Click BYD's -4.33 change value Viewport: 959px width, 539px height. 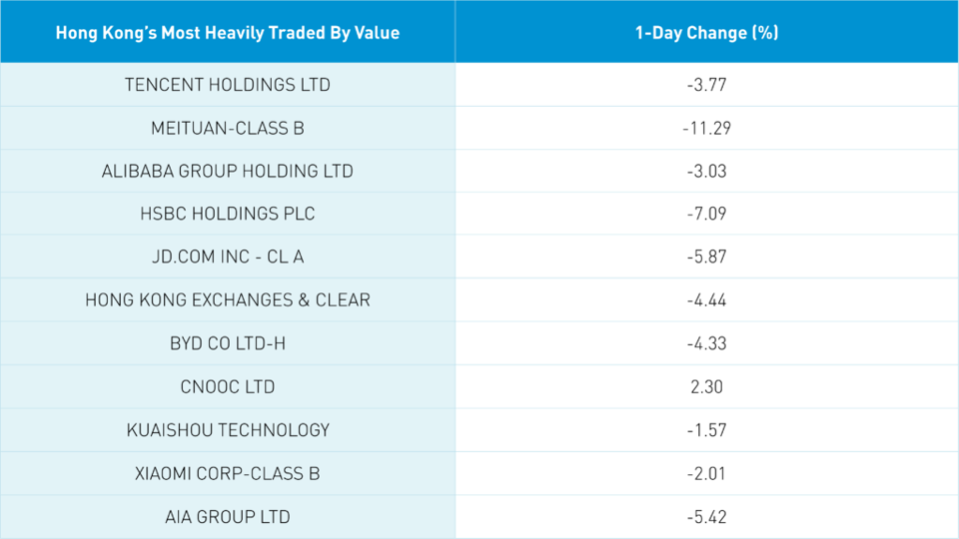pyautogui.click(x=706, y=343)
